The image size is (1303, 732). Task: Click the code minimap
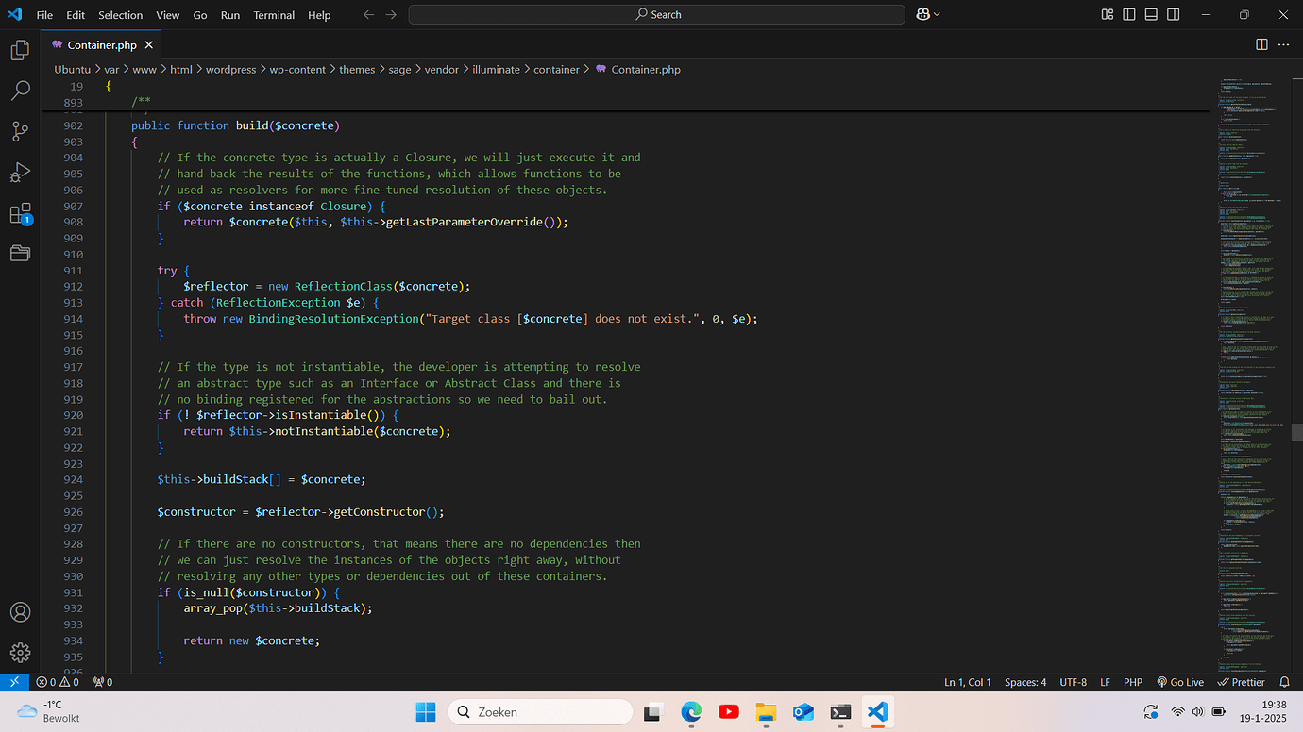(x=1252, y=374)
